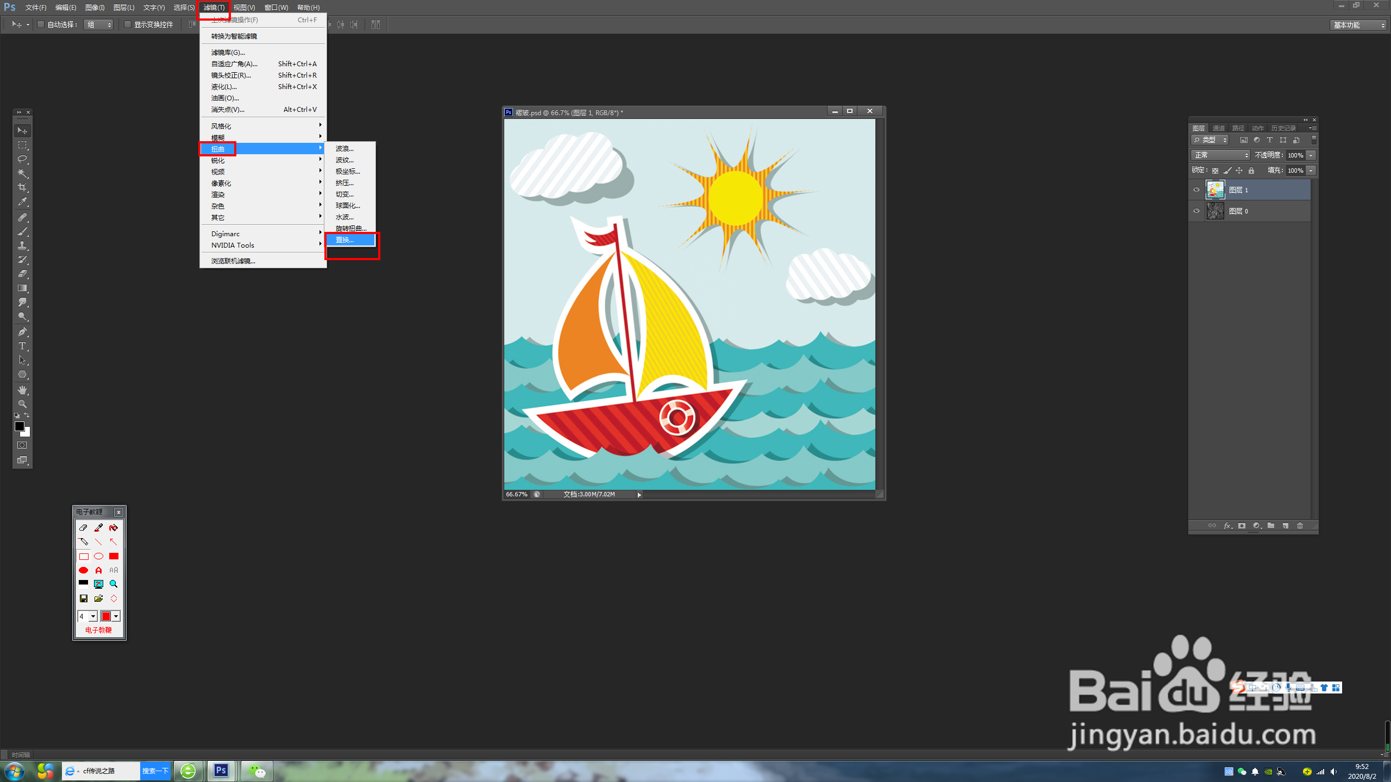Click the foreground color swatch
1391x782 pixels.
[19, 426]
